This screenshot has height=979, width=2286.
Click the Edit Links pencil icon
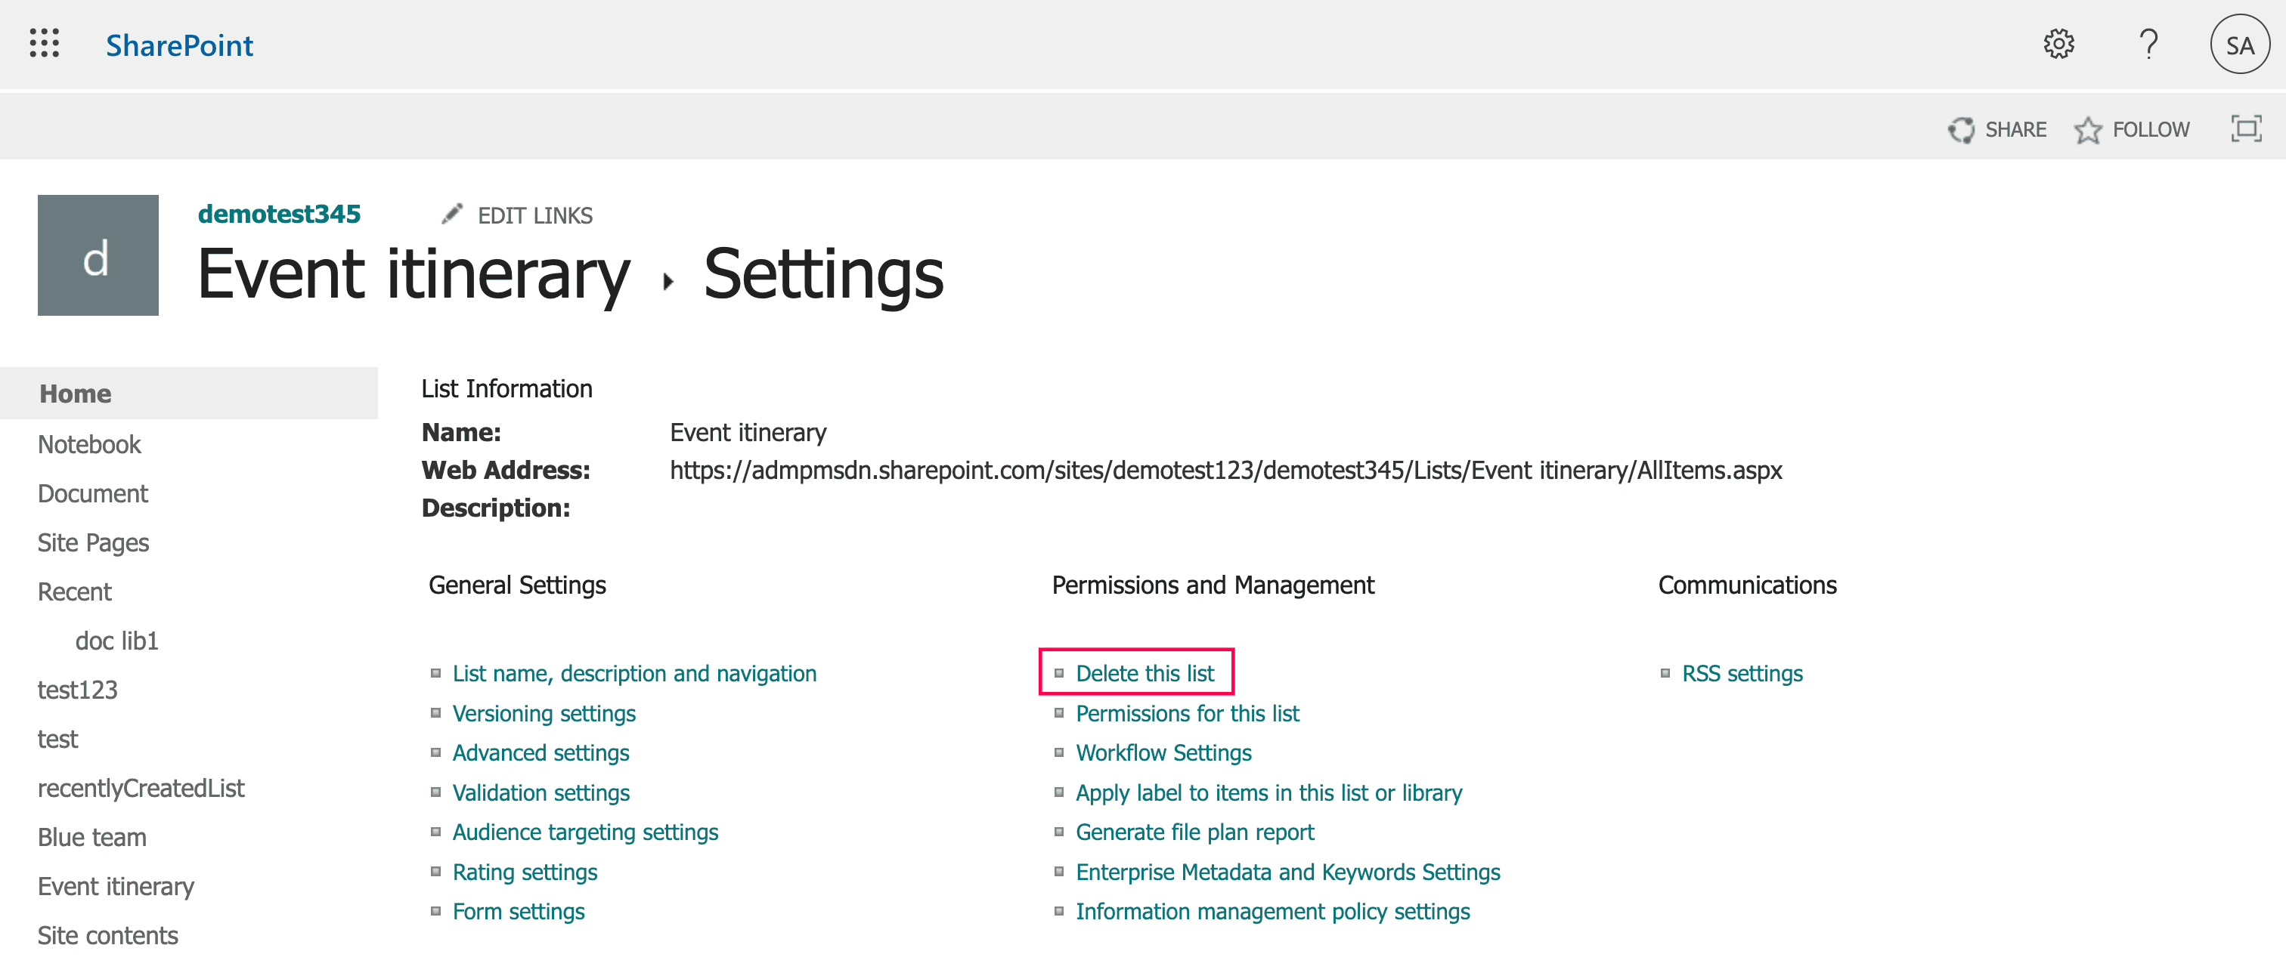pyautogui.click(x=454, y=214)
